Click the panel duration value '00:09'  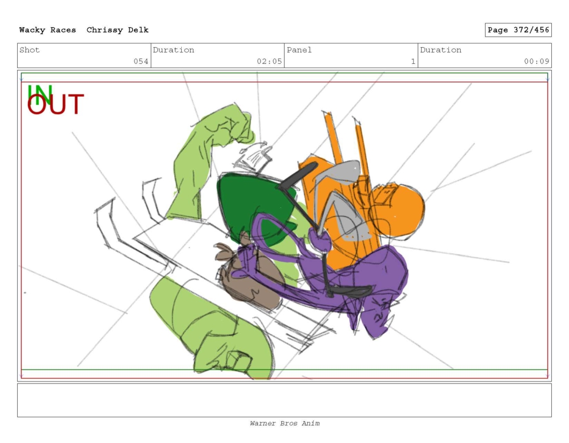[x=536, y=61]
